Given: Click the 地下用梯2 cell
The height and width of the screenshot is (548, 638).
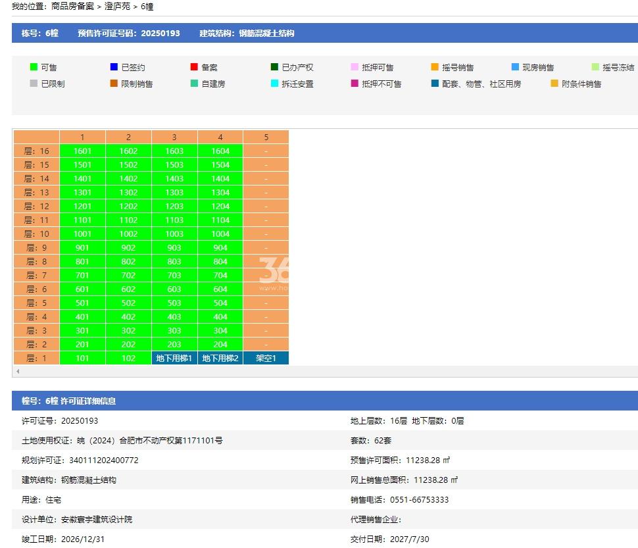Looking at the screenshot, I should pyautogui.click(x=220, y=359).
